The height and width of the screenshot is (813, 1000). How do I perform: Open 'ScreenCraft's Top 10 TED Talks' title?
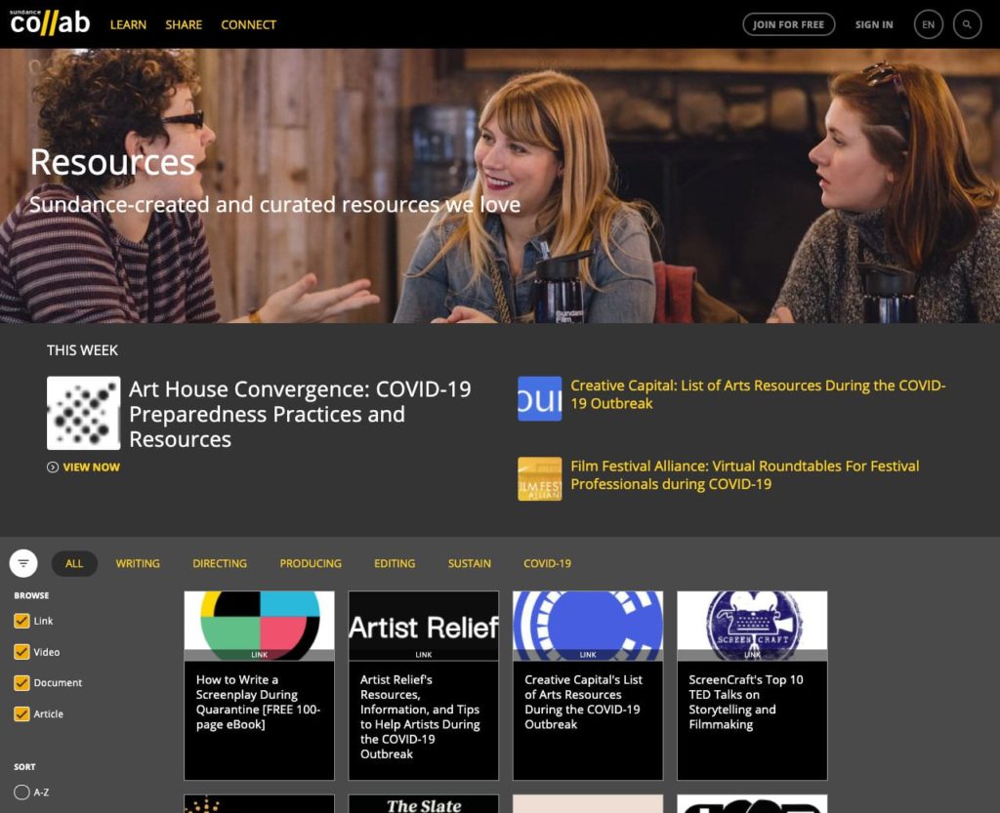click(745, 702)
